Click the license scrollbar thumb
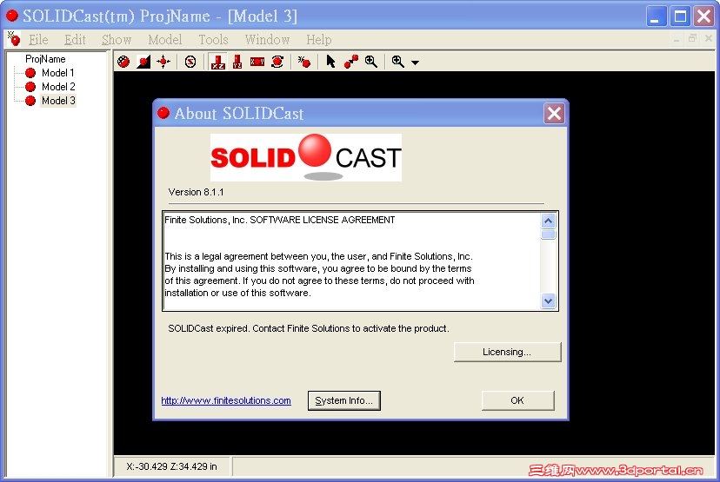The image size is (720, 482). click(549, 234)
